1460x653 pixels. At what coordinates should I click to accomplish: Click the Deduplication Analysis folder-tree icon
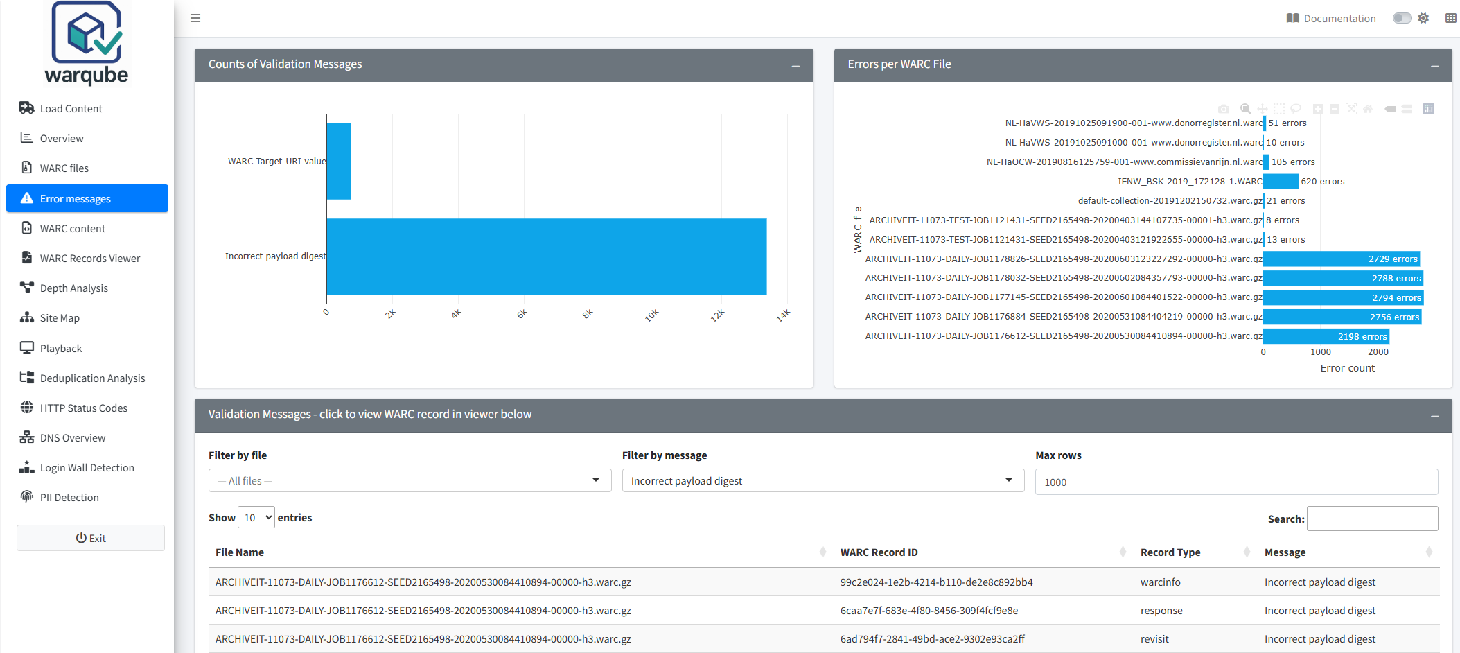(27, 377)
